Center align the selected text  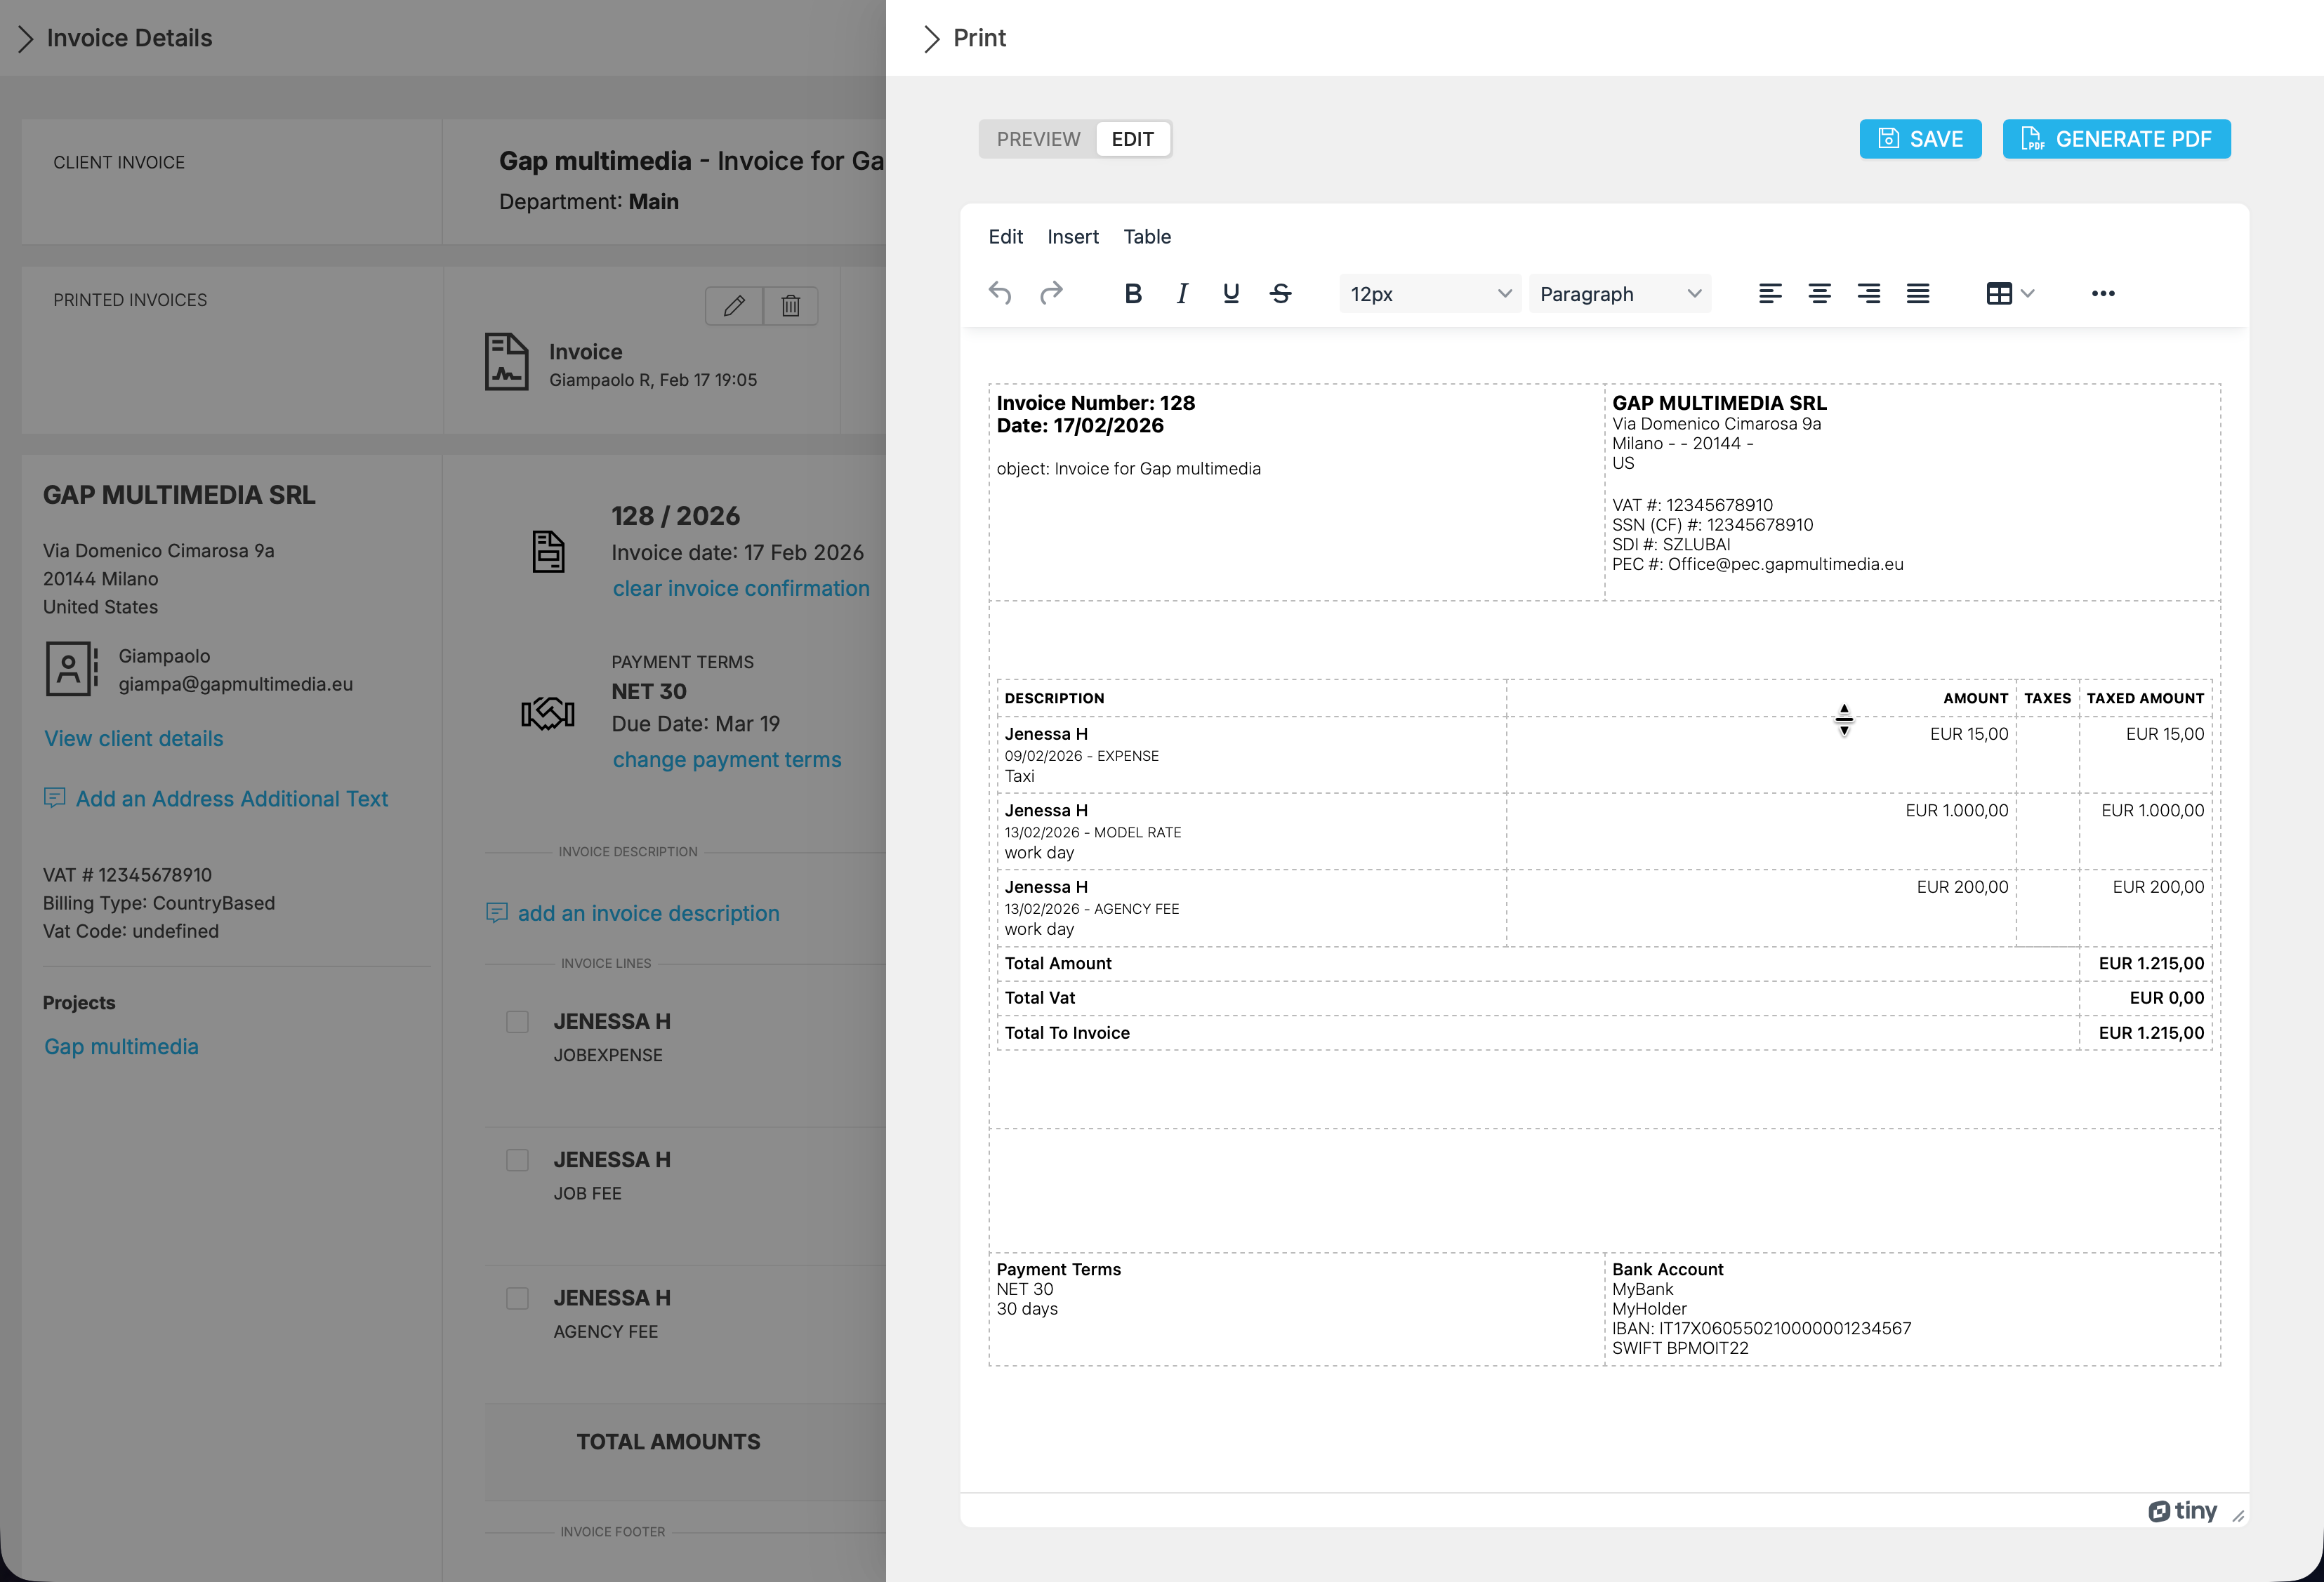1819,293
